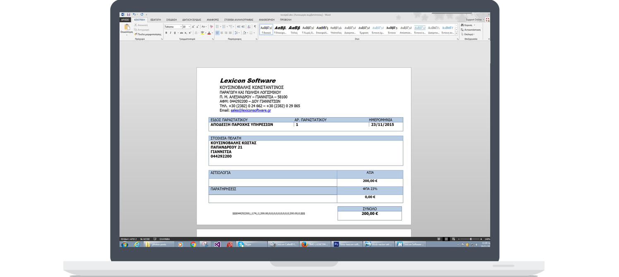Image resolution: width=619 pixels, height=277 pixels.
Task: Click the Αντικατάσταση replace button
Action: 470,30
